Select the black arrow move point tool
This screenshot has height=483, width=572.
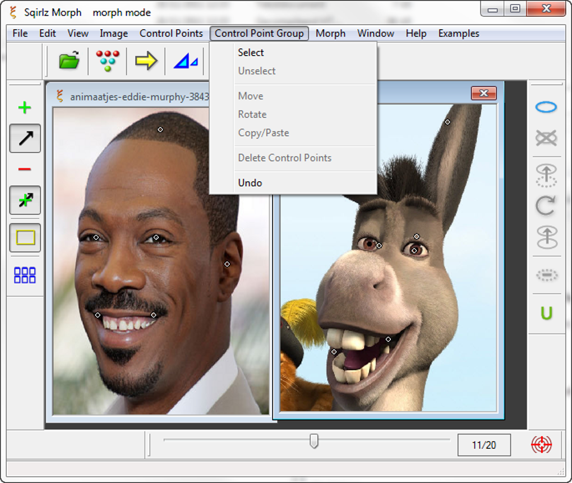25,138
